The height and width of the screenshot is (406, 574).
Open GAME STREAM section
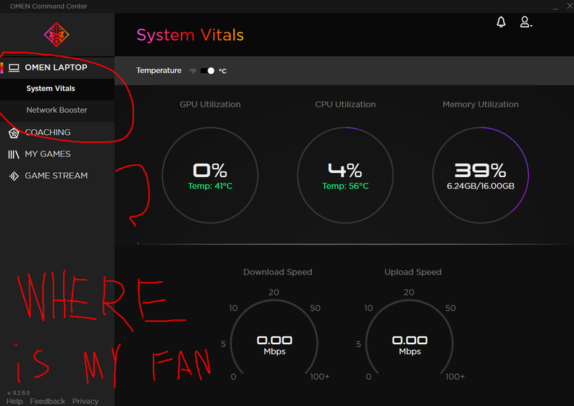(57, 176)
